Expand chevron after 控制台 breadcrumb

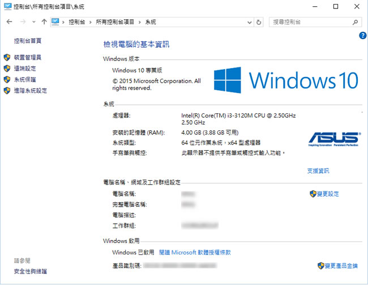(x=91, y=22)
